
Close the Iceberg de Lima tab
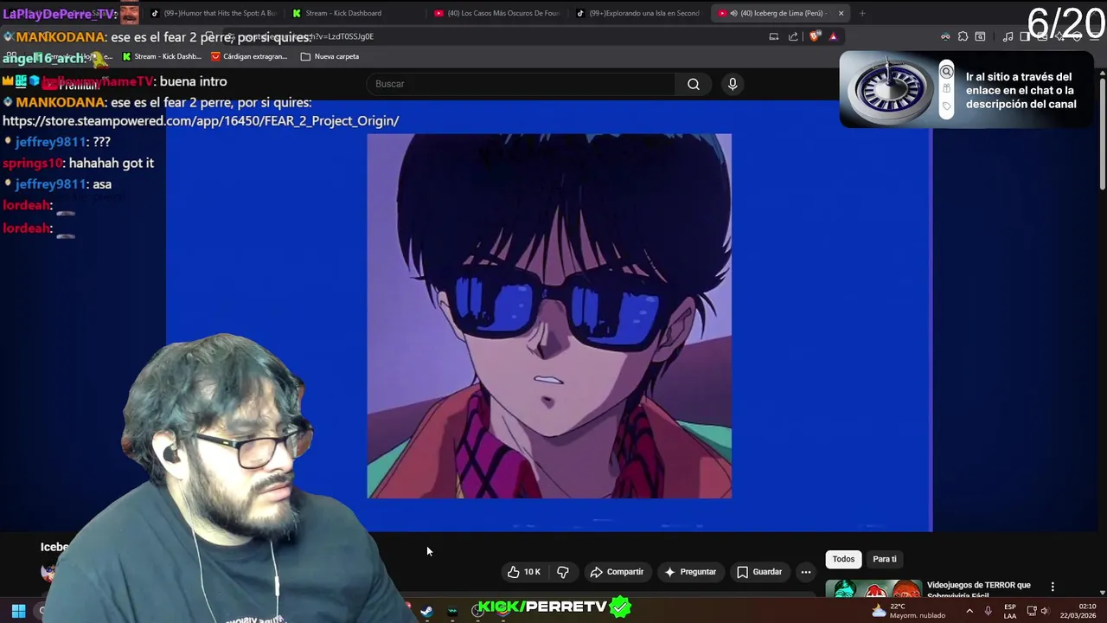(x=841, y=13)
